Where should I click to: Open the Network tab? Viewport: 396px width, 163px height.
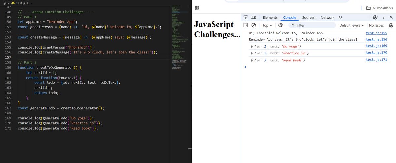click(327, 18)
